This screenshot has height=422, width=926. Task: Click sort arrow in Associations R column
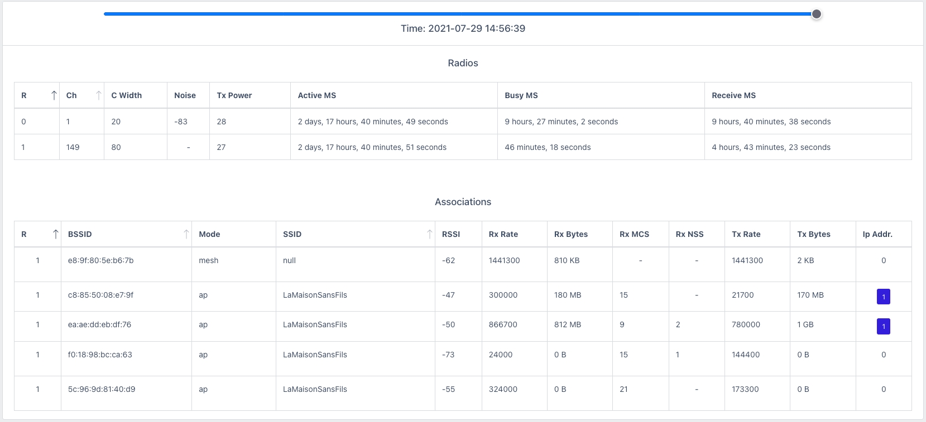tap(55, 234)
